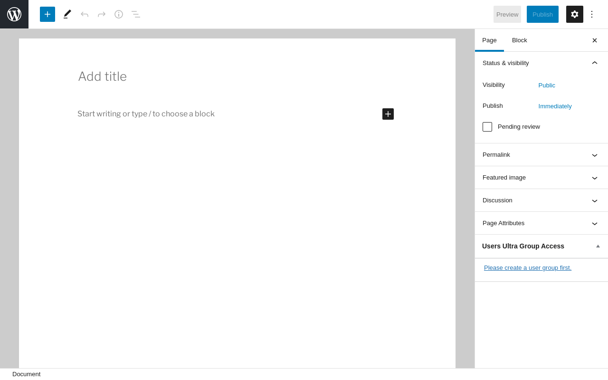Viewport: 608px width, 380px height.
Task: Click the Add title field
Action: (237, 76)
